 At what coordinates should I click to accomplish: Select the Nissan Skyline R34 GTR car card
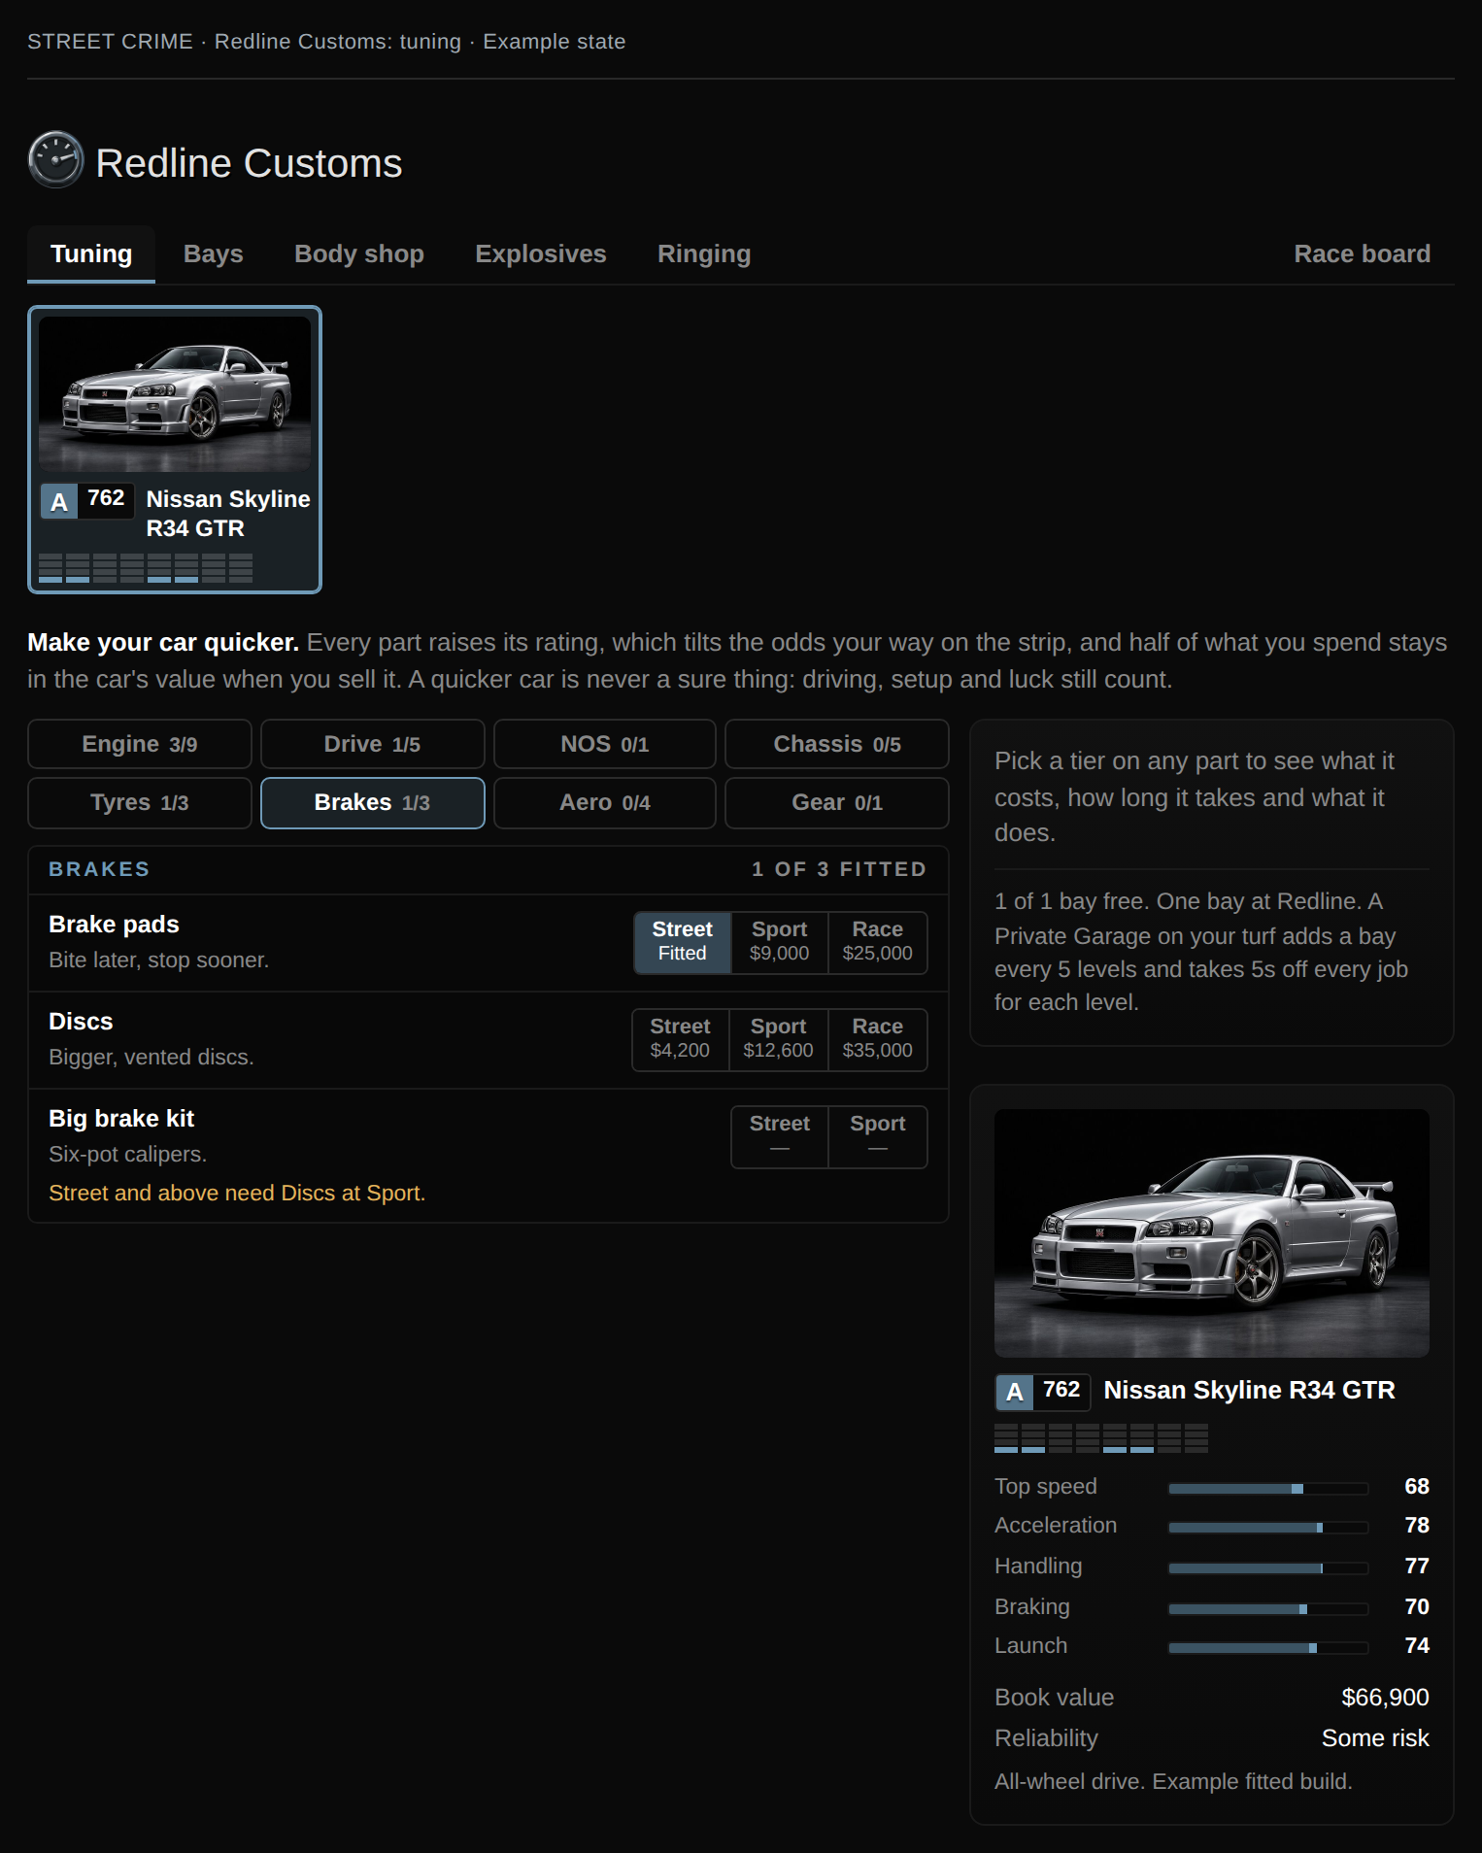pos(175,450)
